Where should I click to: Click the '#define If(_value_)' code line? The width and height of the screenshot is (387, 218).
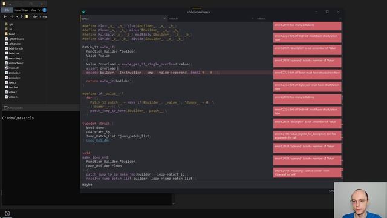(103, 94)
